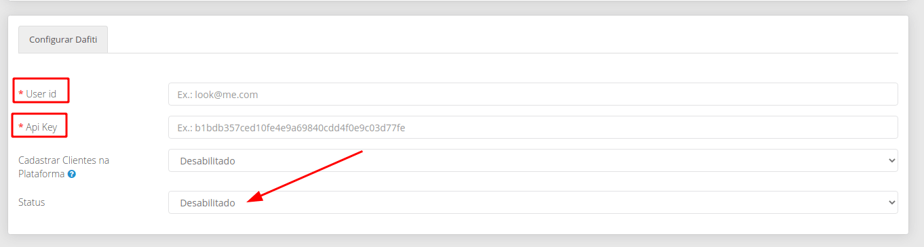Screen dimensions: 924x247
Task: Click the chevron arrow of Cadastrar Clientes select
Action: [x=891, y=160]
